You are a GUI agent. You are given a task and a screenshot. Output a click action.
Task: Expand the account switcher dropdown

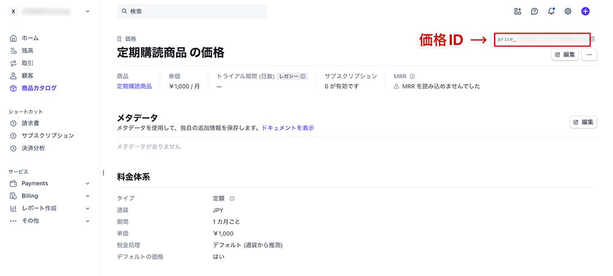tap(87, 11)
